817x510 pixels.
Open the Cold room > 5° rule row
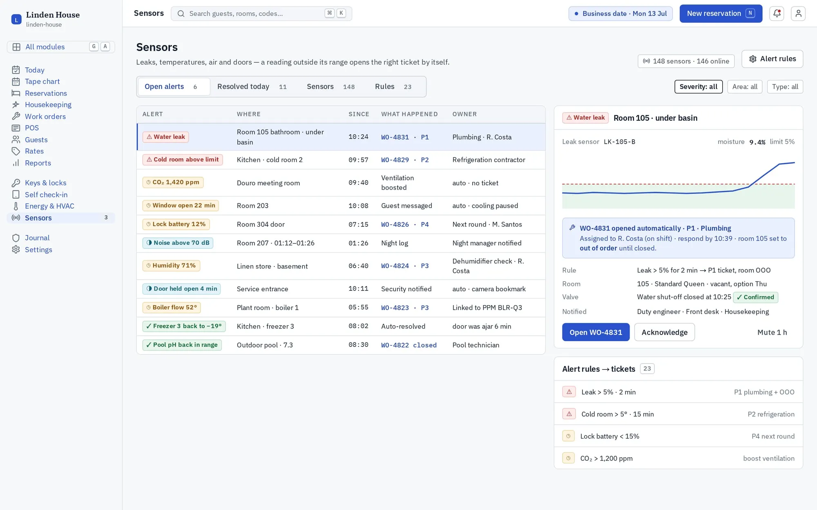(x=678, y=414)
